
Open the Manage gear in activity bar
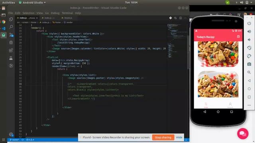click(11, 134)
